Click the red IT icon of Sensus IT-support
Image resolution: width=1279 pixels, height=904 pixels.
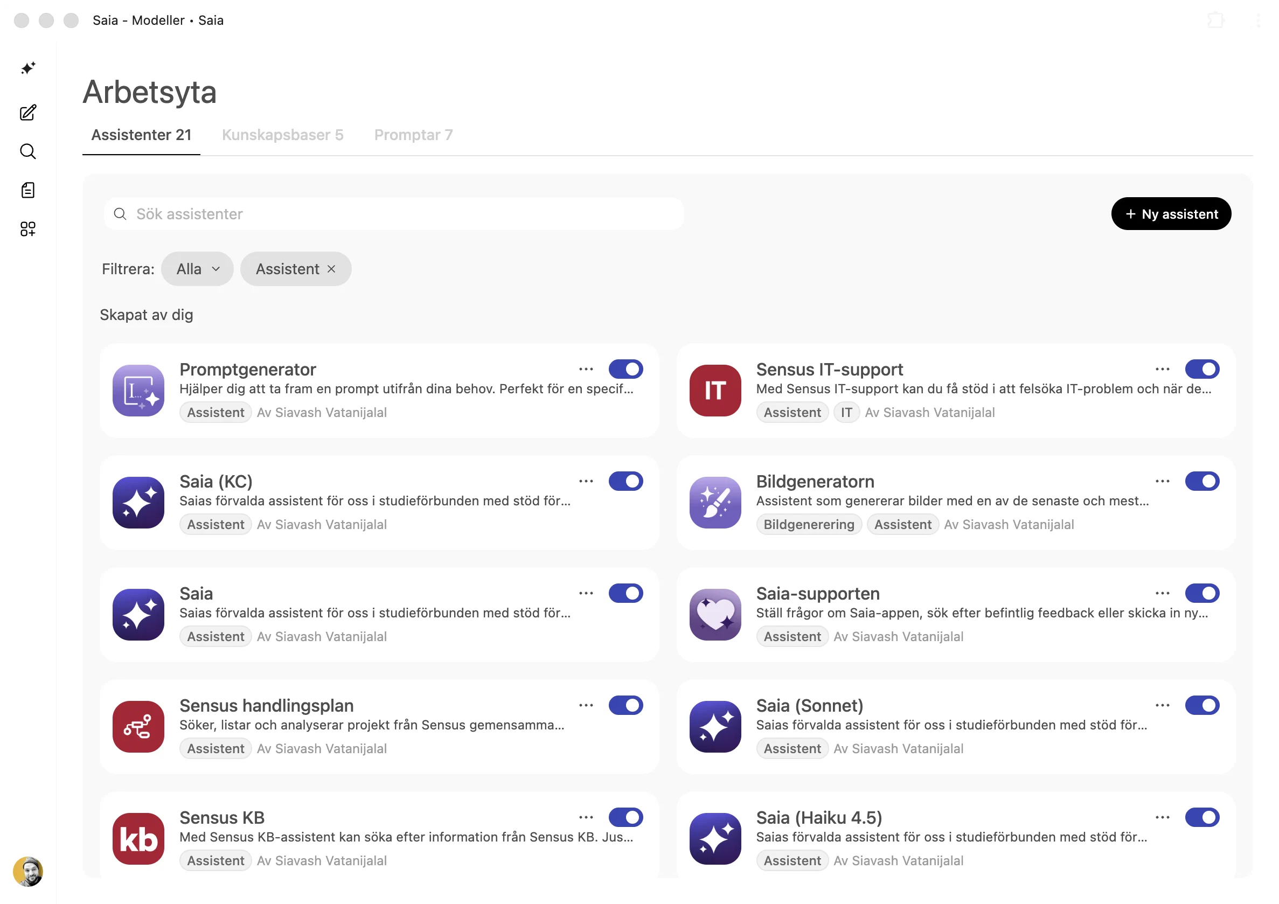point(715,391)
